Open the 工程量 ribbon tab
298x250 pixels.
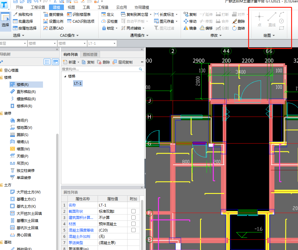tap(103, 7)
